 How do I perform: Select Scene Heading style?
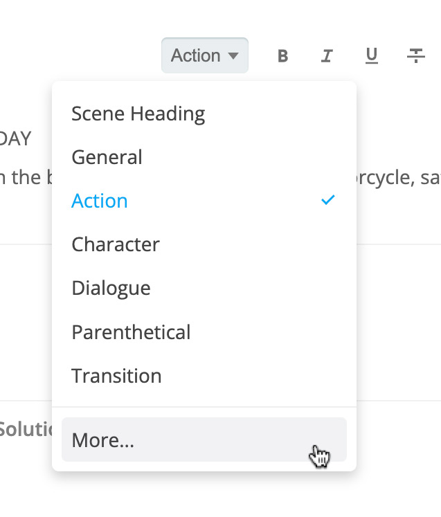point(204,114)
